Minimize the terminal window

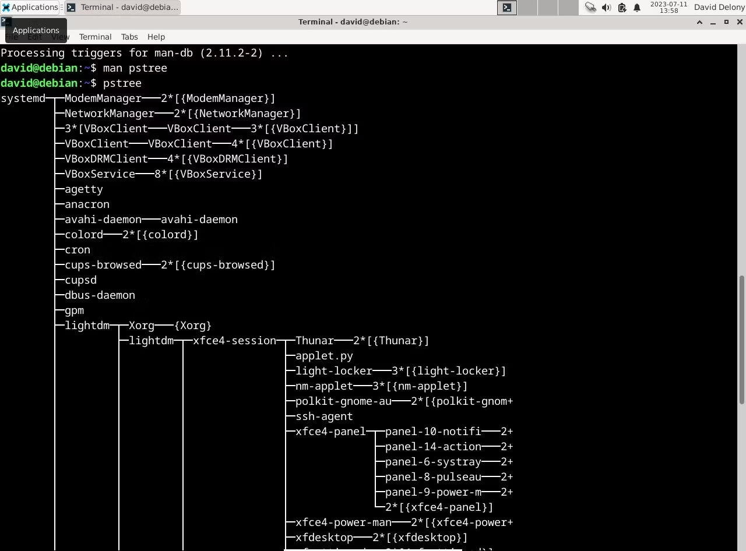point(713,22)
